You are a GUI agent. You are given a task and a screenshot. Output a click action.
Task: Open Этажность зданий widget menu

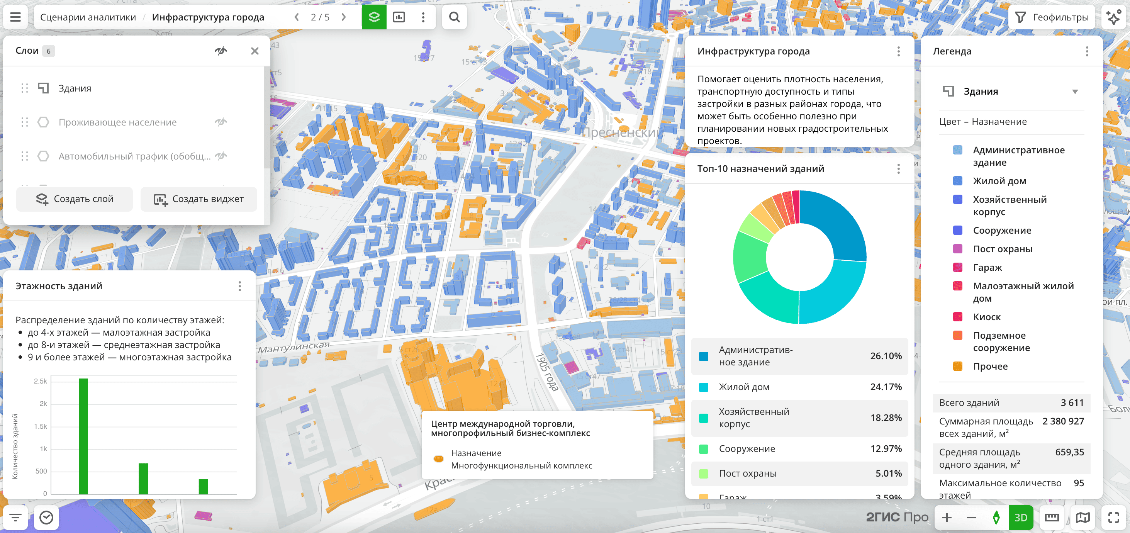point(239,287)
